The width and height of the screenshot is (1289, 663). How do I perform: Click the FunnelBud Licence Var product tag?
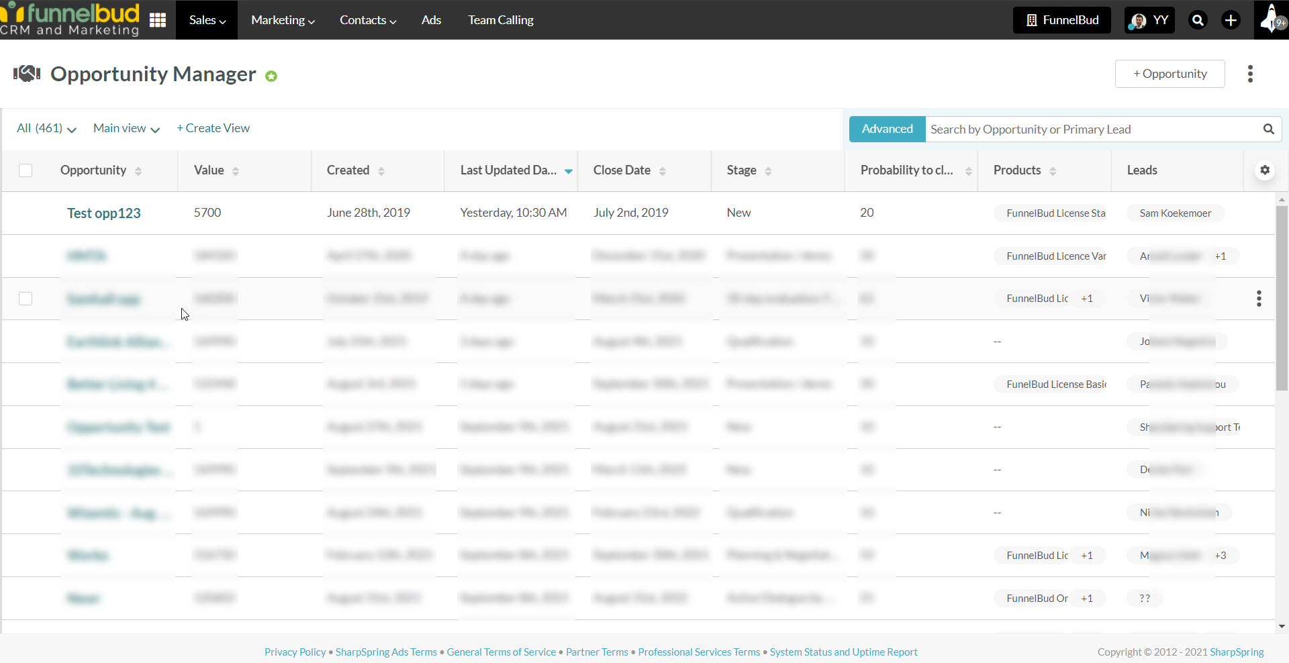(x=1050, y=256)
